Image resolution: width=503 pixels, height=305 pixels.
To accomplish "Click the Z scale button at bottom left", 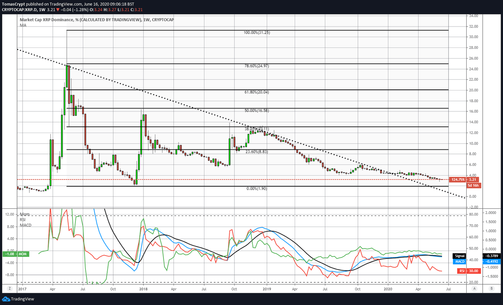I will [x=10, y=289].
